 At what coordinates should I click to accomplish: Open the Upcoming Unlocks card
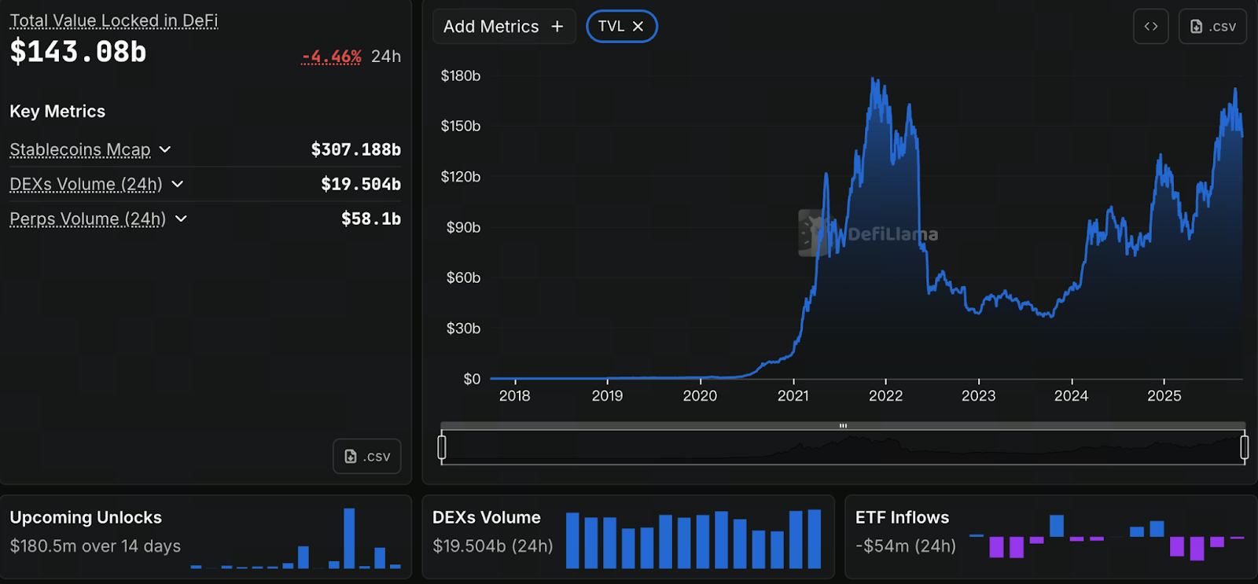point(206,537)
